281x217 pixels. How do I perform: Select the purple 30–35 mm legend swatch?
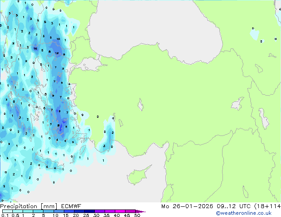tap(100, 211)
